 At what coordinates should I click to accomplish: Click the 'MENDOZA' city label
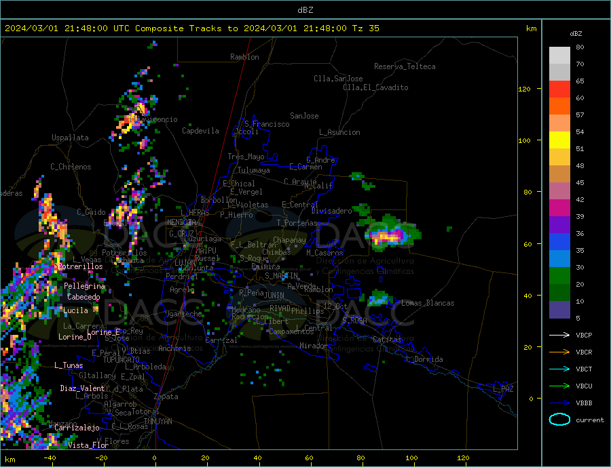(183, 222)
